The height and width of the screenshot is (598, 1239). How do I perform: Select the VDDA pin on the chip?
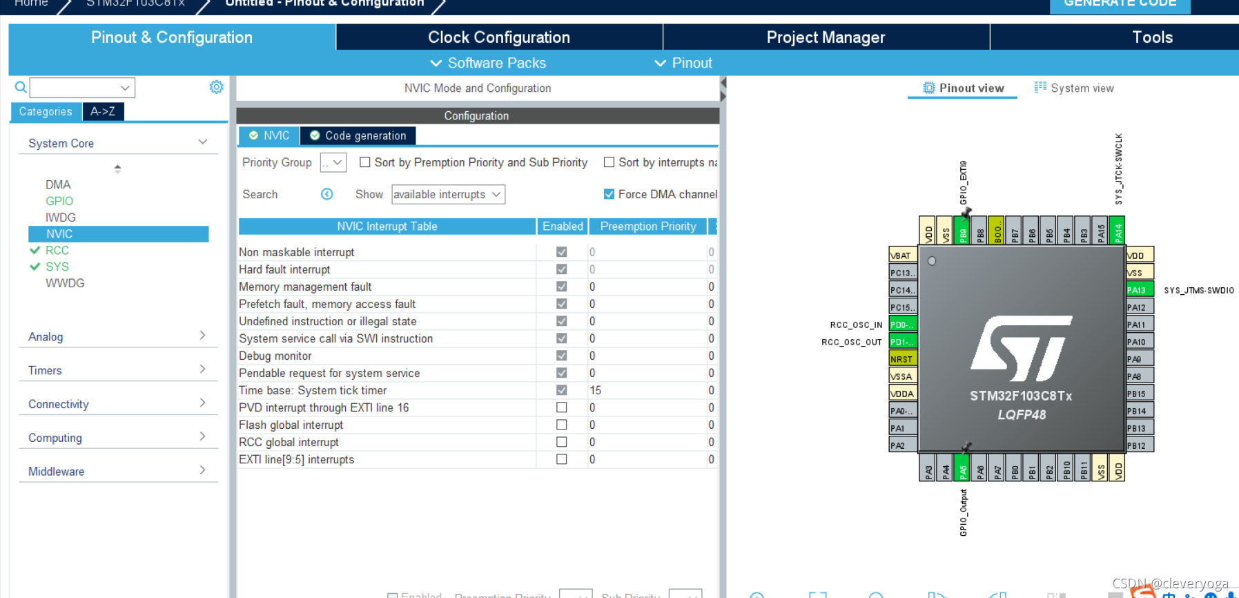[903, 394]
